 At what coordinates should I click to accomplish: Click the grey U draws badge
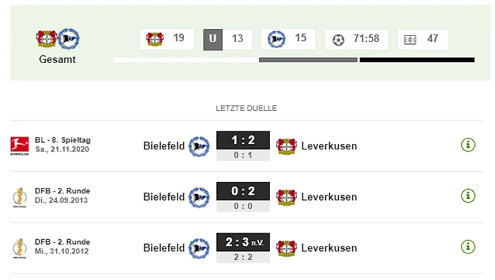(213, 39)
